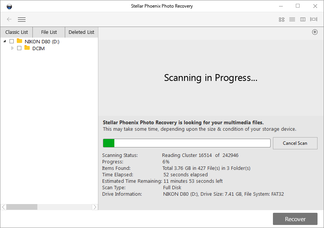
Task: Click the left scroll arrow of tree panel
Action: pos(3,207)
